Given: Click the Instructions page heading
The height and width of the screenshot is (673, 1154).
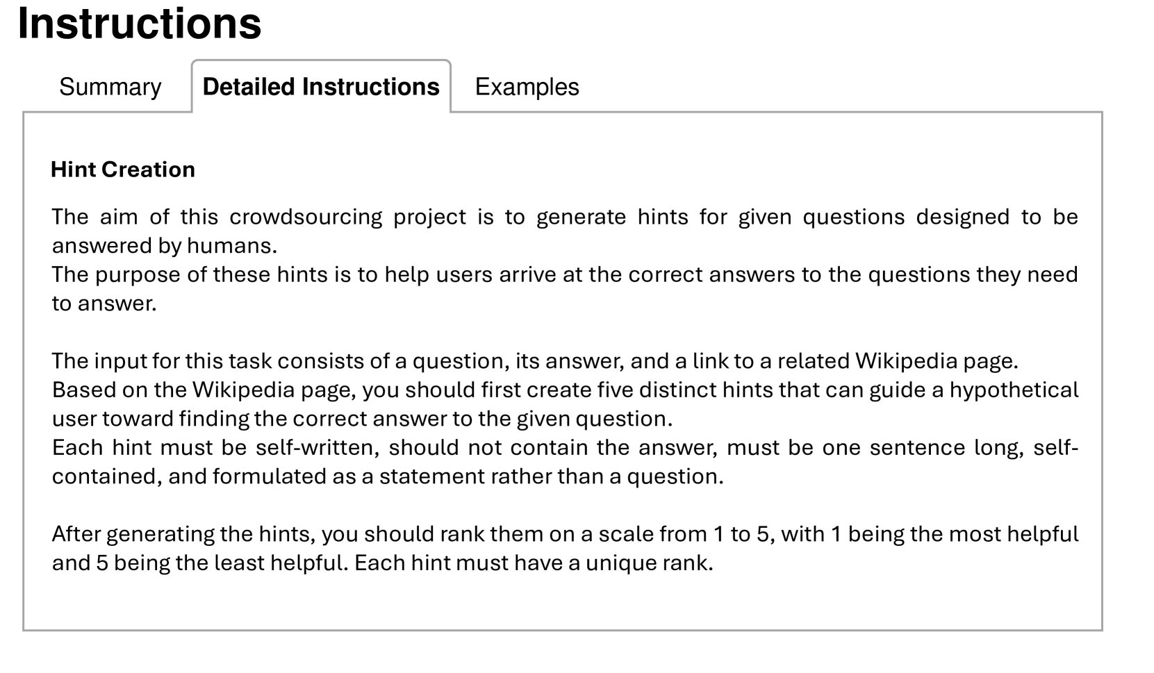Looking at the screenshot, I should pos(139,24).
